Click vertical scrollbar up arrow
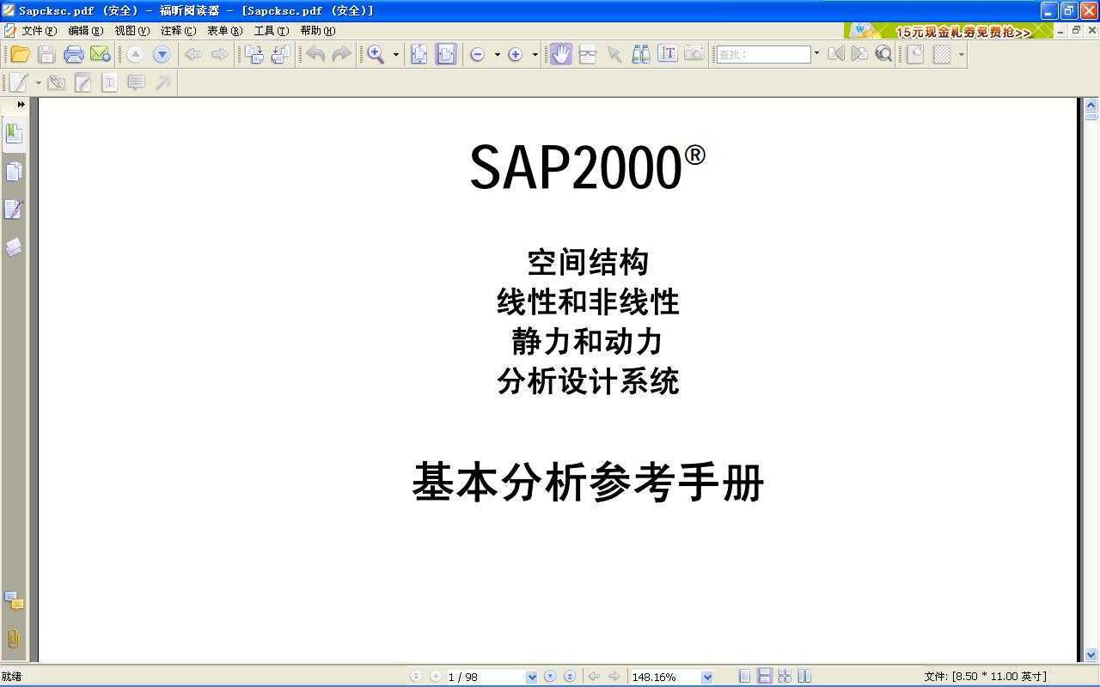This screenshot has width=1100, height=687. pos(1091,106)
